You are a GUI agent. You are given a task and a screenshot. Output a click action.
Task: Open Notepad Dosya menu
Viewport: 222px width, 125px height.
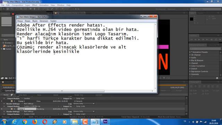pyautogui.click(x=20, y=21)
